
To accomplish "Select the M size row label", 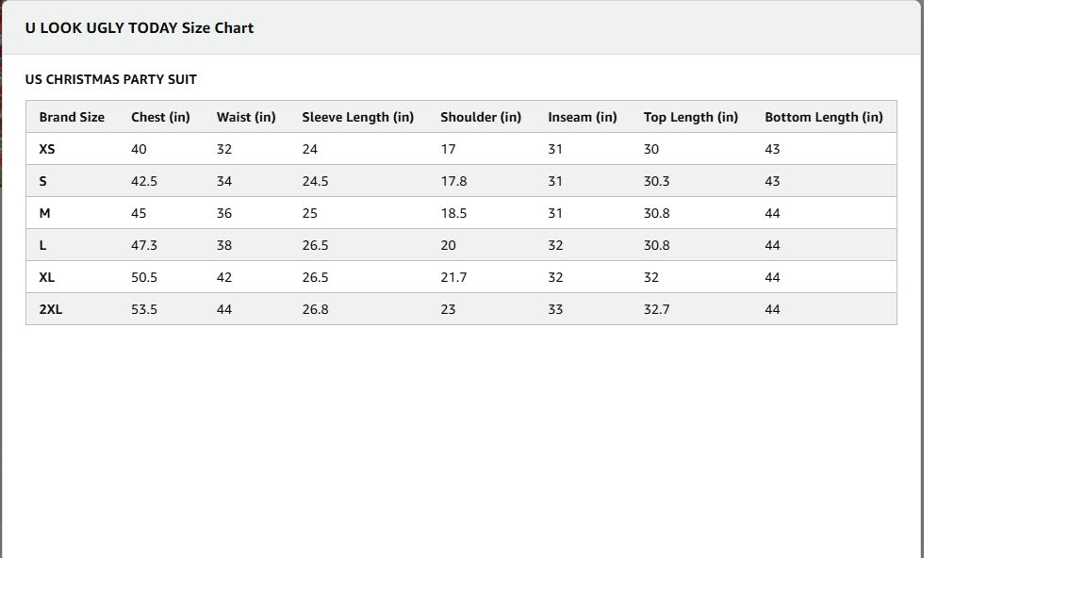I will click(44, 214).
